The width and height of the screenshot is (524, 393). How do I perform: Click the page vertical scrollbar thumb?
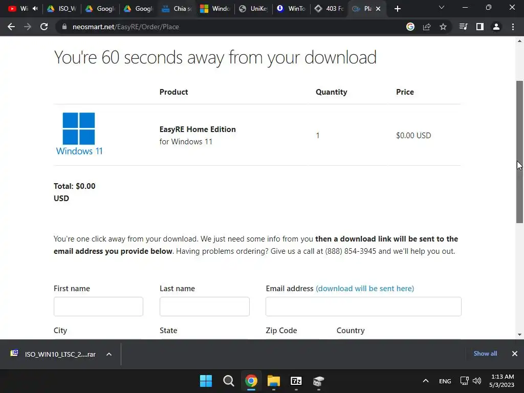519,152
